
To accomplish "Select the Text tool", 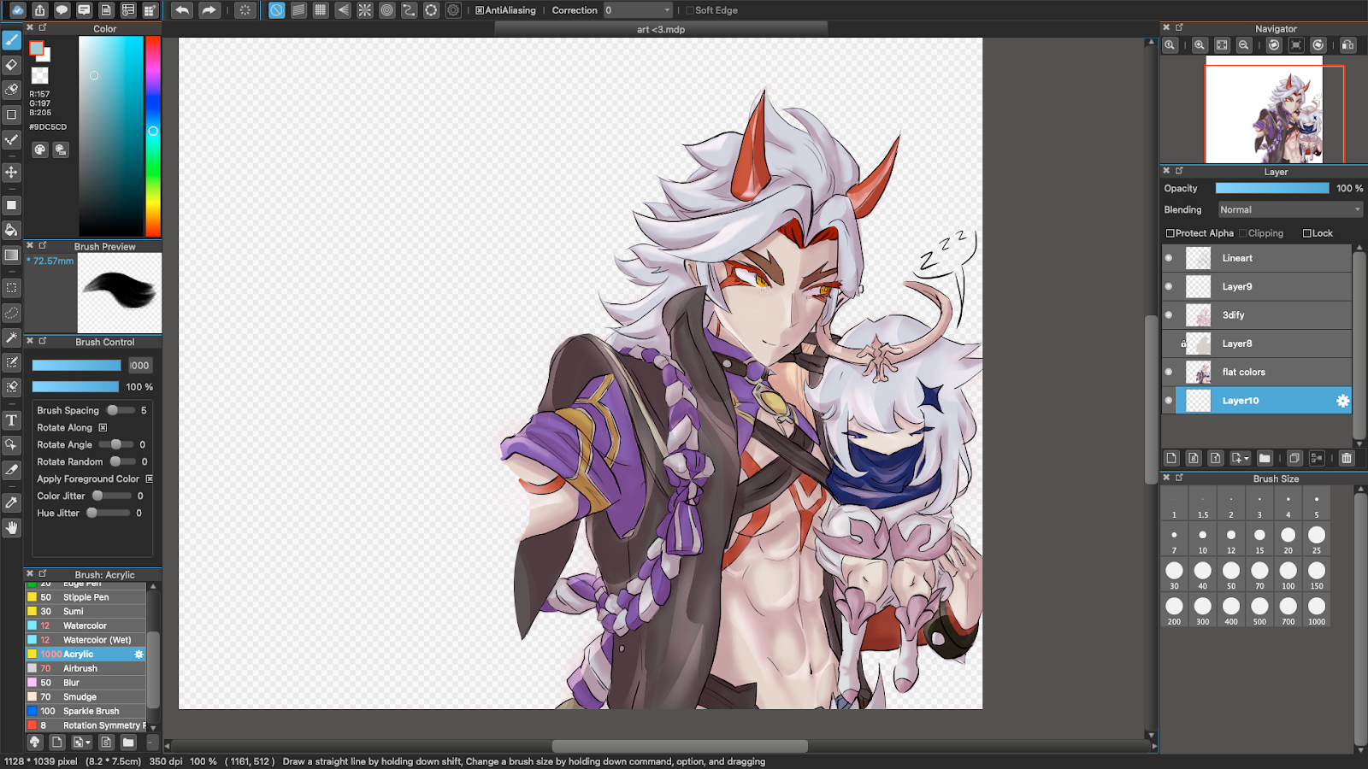I will pos(11,421).
